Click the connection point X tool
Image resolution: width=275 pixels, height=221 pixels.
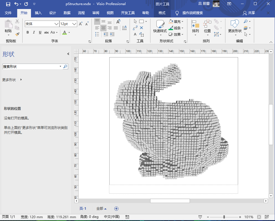pyautogui.click(x=141, y=28)
